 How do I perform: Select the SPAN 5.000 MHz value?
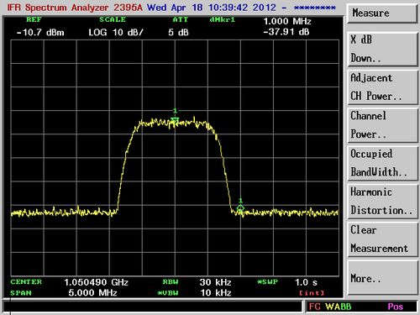(92, 293)
